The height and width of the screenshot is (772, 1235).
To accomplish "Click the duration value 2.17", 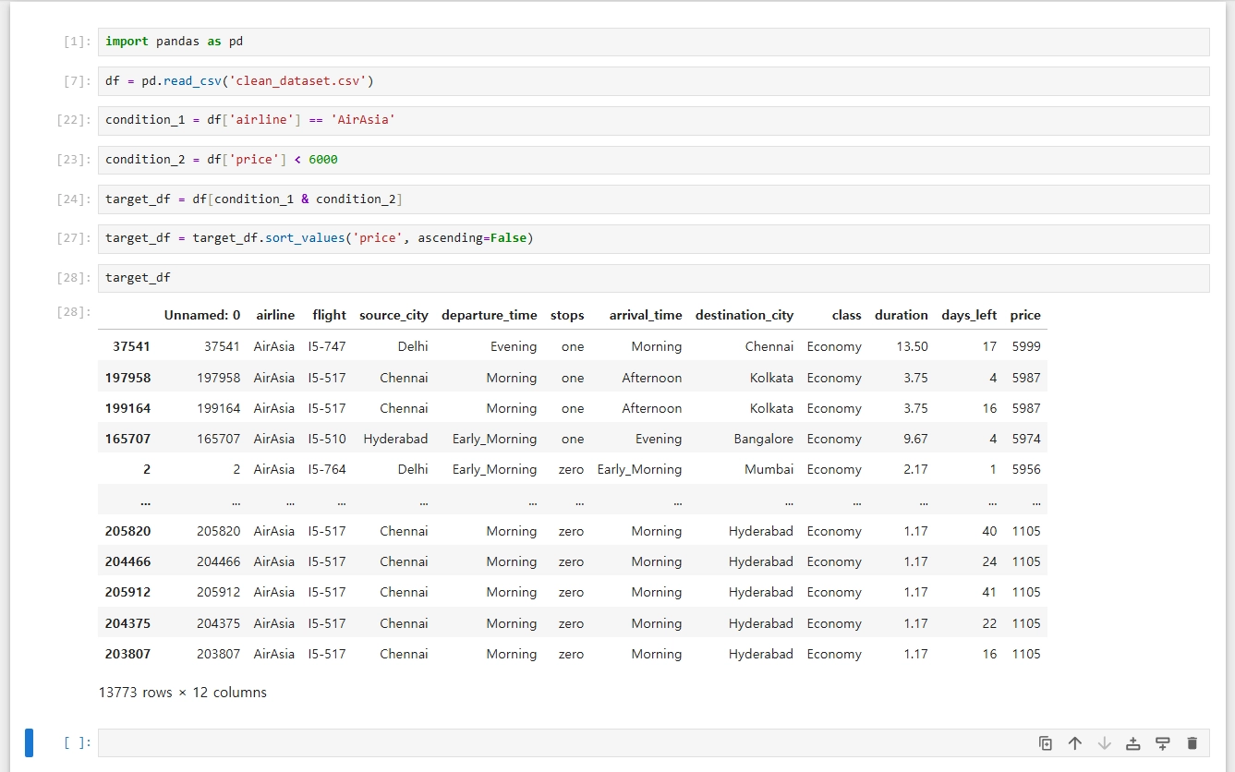I will point(916,469).
